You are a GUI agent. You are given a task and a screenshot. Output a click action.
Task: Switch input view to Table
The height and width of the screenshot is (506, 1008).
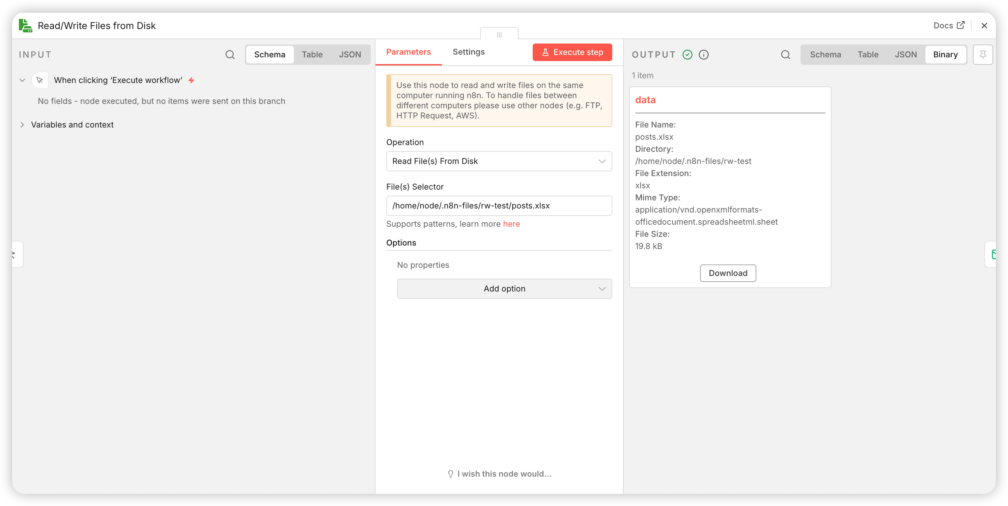pyautogui.click(x=312, y=54)
